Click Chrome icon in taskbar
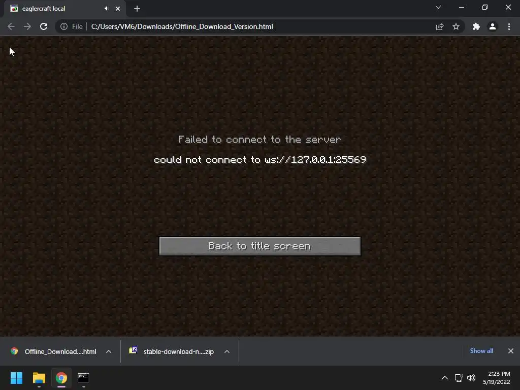The width and height of the screenshot is (520, 390). (61, 378)
